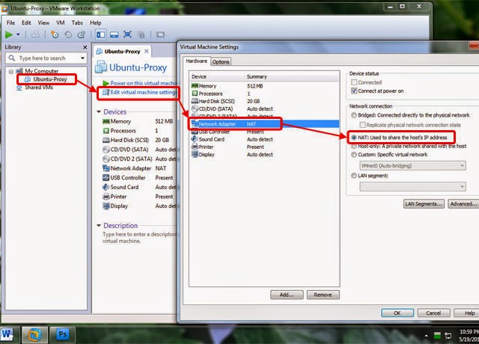Open the Snapshot Manager toolbar icon
Viewport: 479px width, 344px height.
click(x=82, y=35)
